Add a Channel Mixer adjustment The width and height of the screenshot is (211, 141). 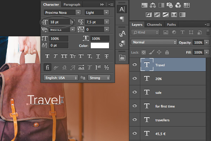tap(178, 5)
